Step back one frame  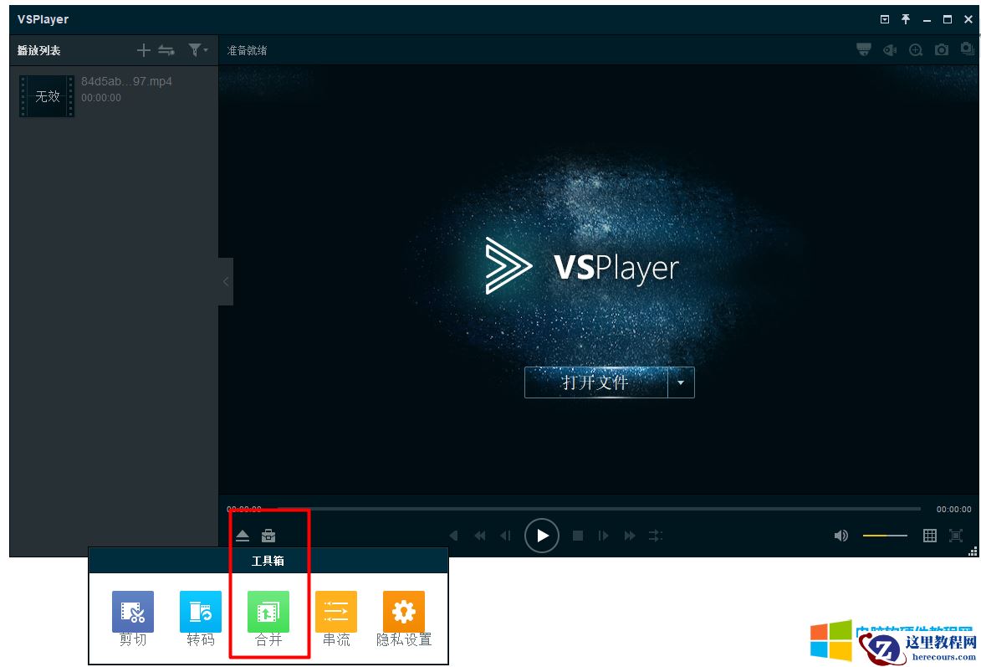[x=505, y=536]
